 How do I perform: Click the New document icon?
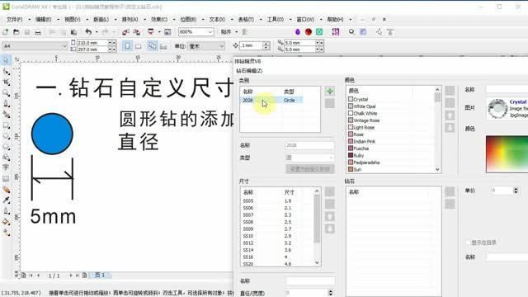(6, 32)
